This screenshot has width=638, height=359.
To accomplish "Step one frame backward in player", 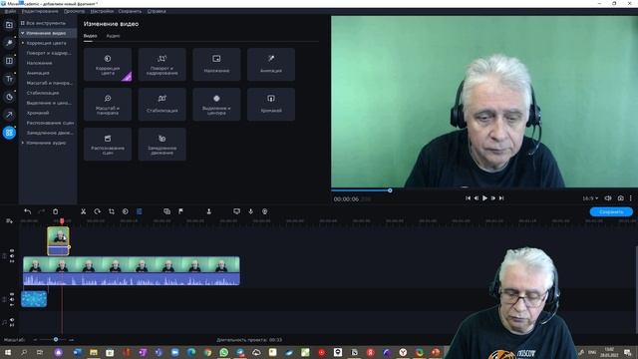I will pos(477,198).
